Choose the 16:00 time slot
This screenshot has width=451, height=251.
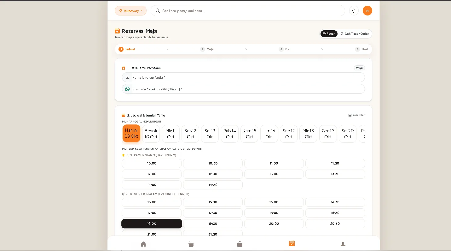pyautogui.click(x=274, y=202)
